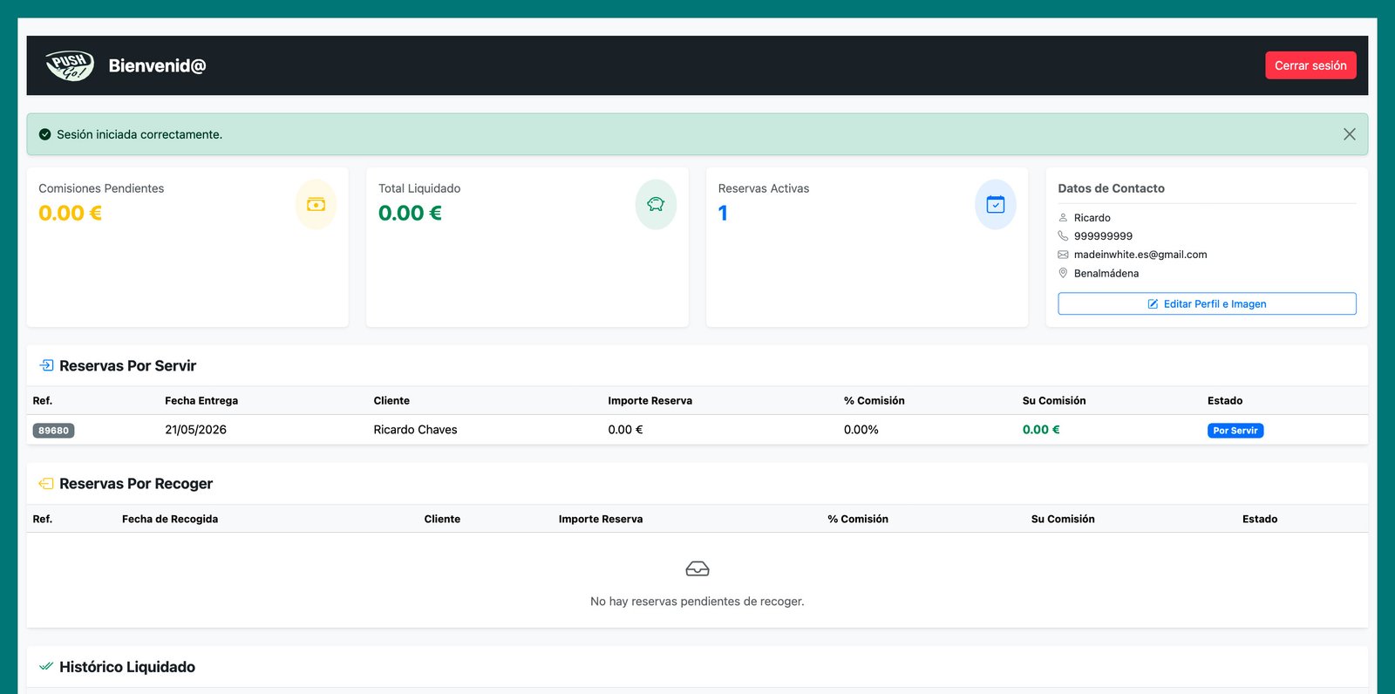Click the Fecha Entrega column header

click(x=201, y=401)
